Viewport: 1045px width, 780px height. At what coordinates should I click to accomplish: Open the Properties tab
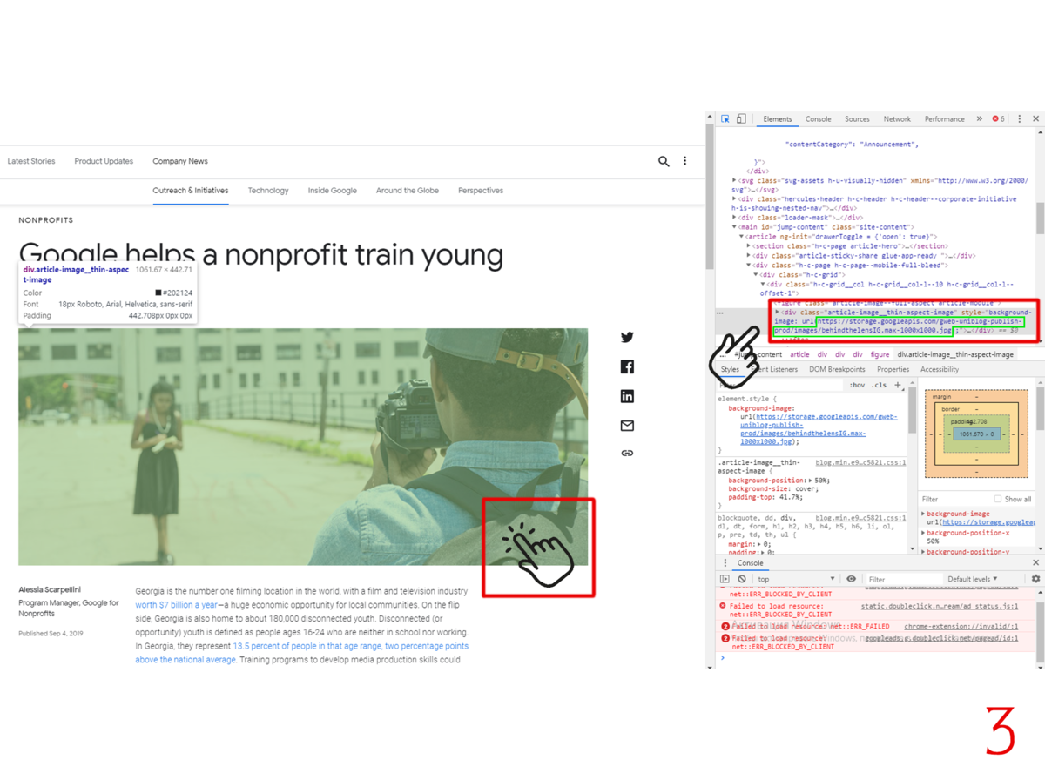[x=893, y=370]
